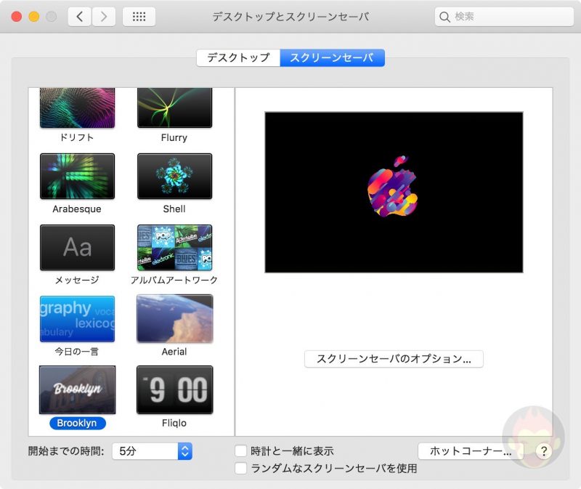Open スクリーンセーバのオプション settings
Image resolution: width=581 pixels, height=489 pixels.
click(394, 359)
